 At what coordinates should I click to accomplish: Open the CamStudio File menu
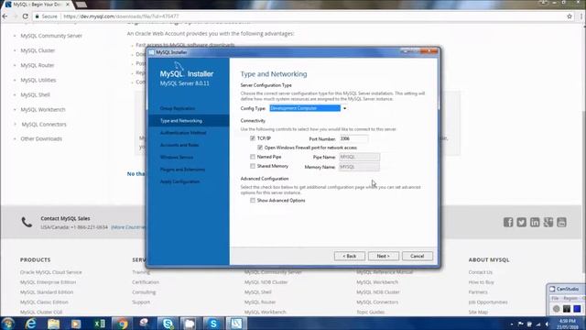click(x=555, y=298)
